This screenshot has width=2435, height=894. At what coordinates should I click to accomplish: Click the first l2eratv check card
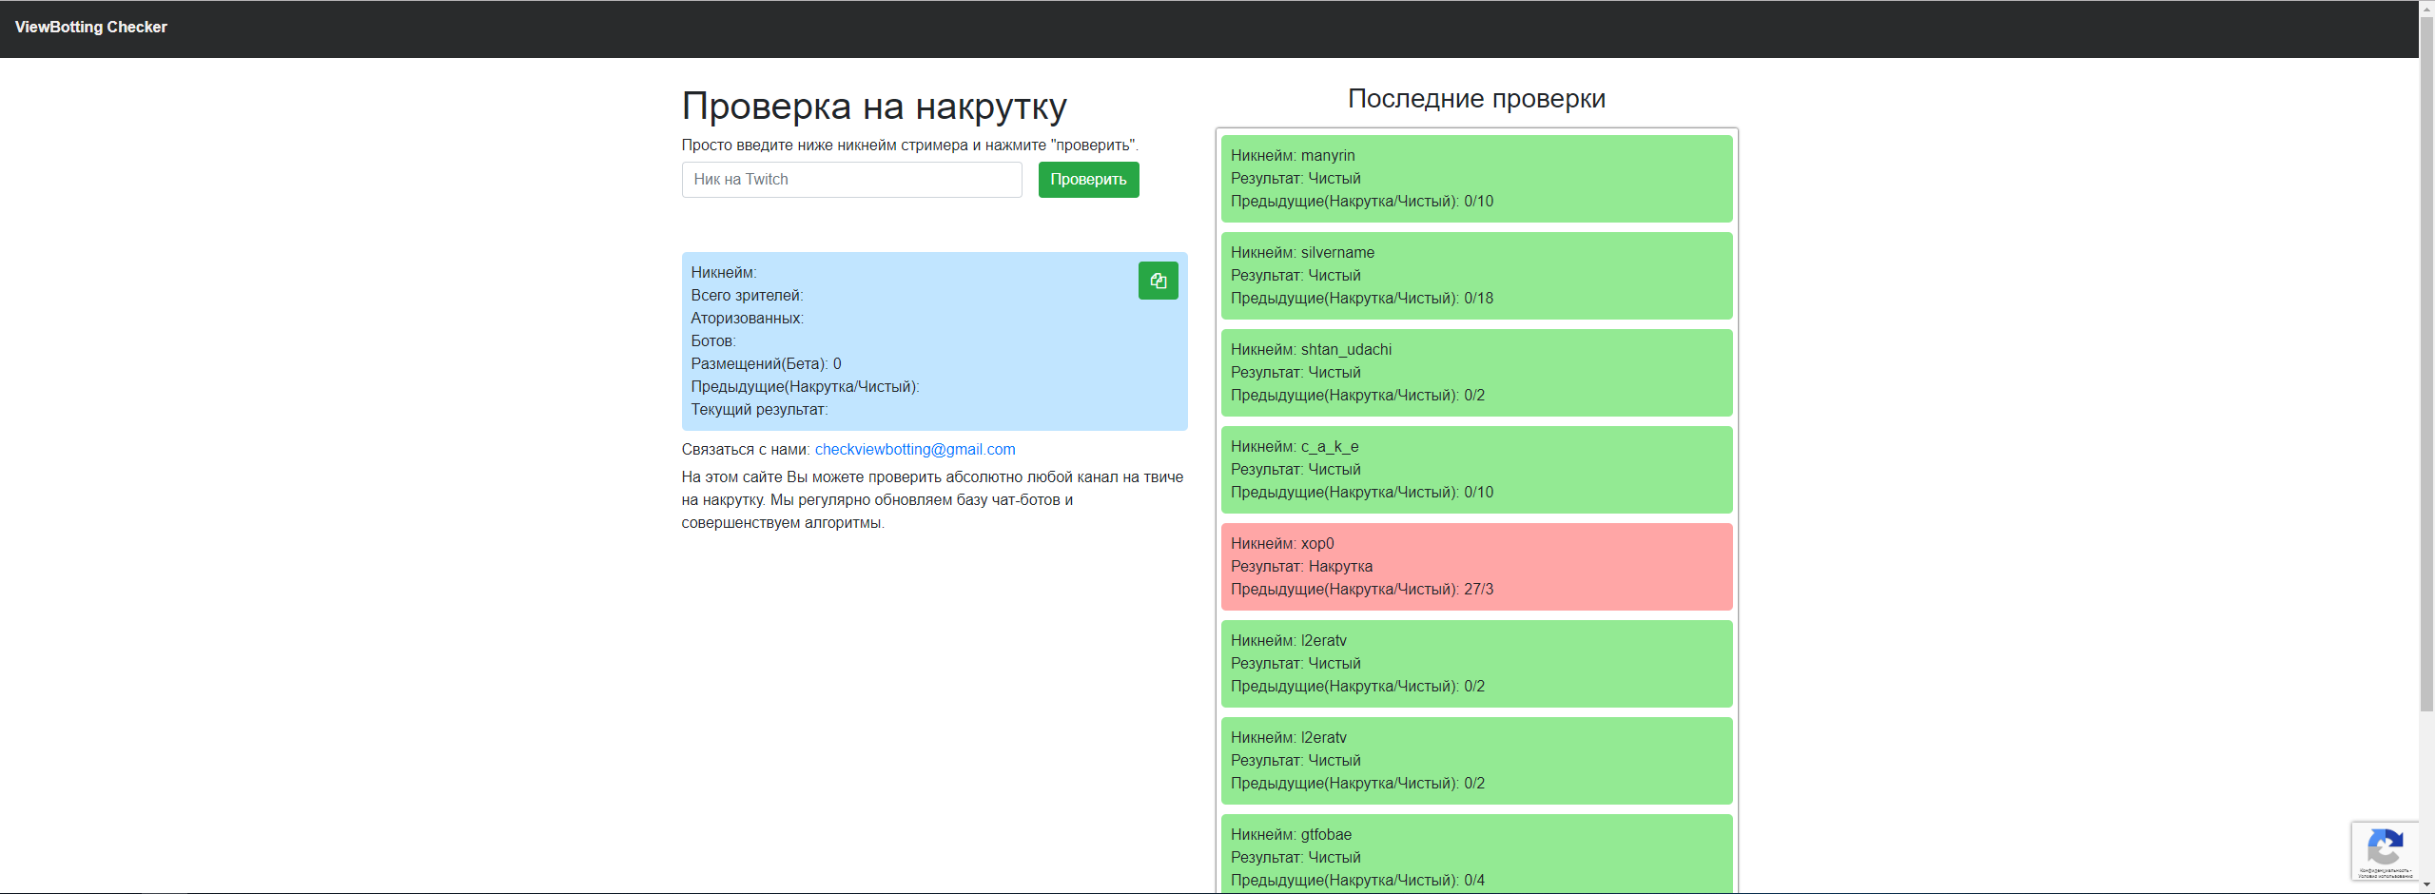(1476, 664)
